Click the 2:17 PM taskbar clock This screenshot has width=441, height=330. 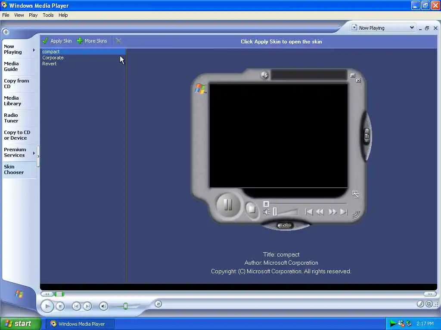click(425, 324)
